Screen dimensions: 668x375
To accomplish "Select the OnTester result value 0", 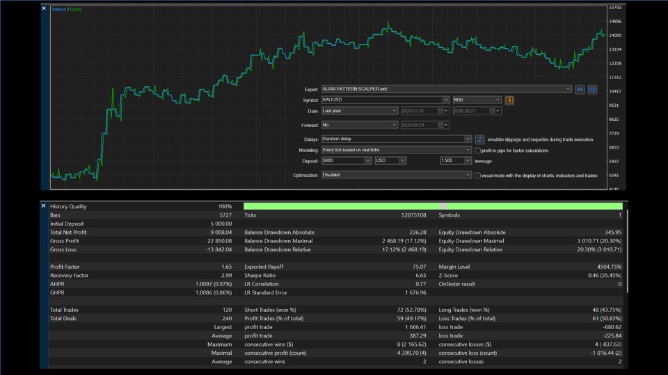I will [620, 284].
